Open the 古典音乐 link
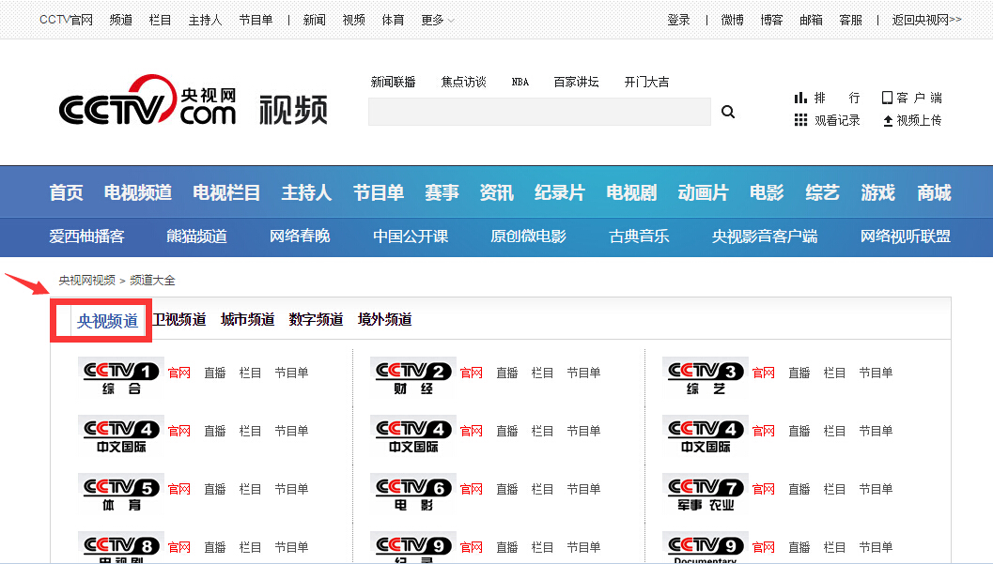 click(639, 236)
